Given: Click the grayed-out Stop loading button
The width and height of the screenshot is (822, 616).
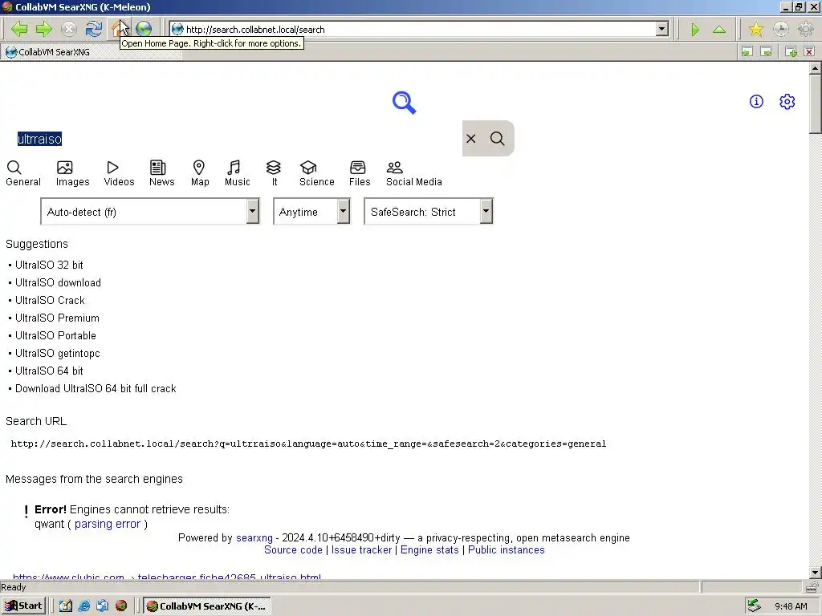Looking at the screenshot, I should pos(69,29).
